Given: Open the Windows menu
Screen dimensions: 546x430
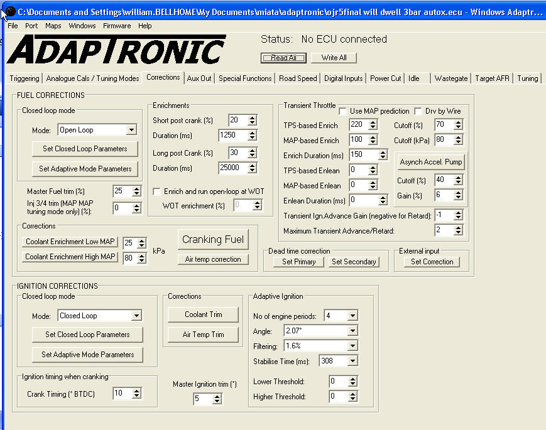Looking at the screenshot, I should (x=82, y=26).
